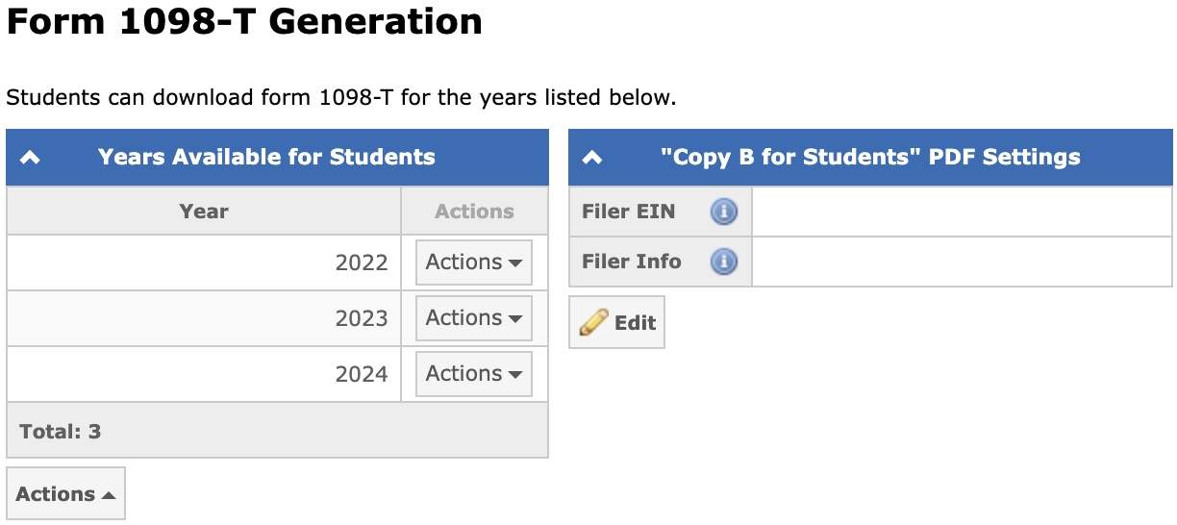Open the bottom Actions menu below the table
The image size is (1177, 525).
click(x=65, y=494)
